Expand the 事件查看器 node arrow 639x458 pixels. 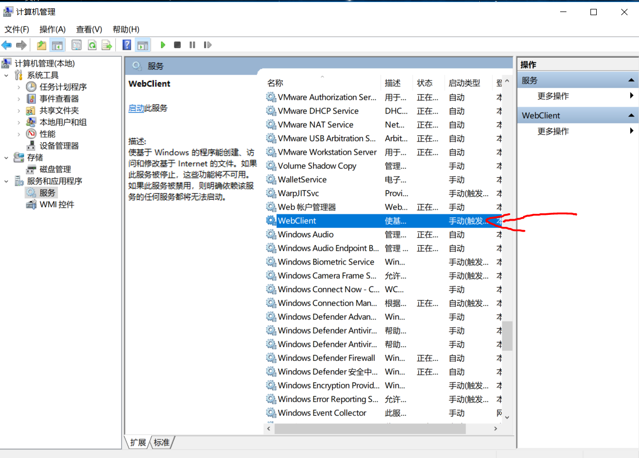point(19,99)
